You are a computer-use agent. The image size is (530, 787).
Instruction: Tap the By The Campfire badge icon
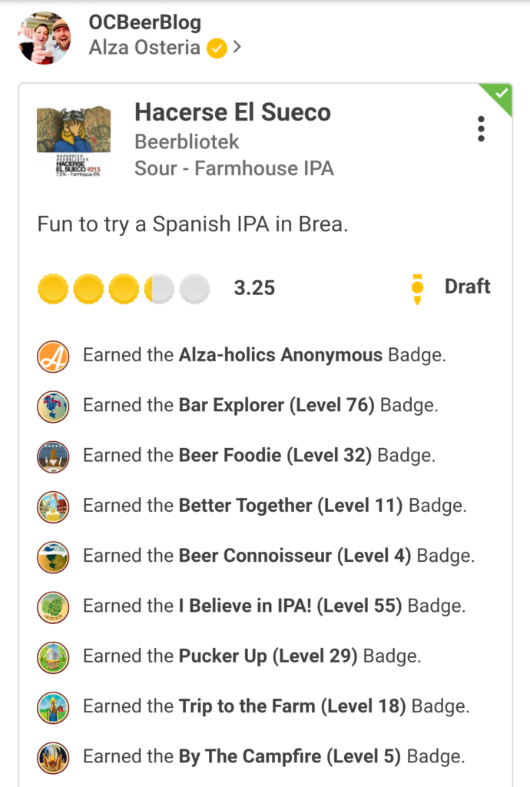tap(53, 757)
